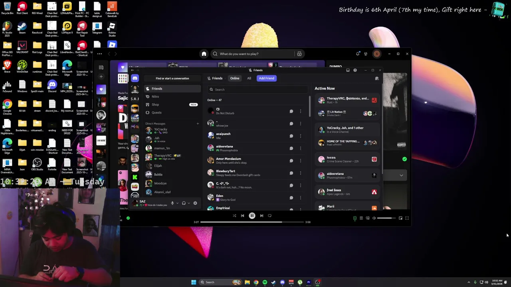The width and height of the screenshot is (511, 287).
Task: Open Quests in Discord sidebar
Action: (x=172, y=112)
